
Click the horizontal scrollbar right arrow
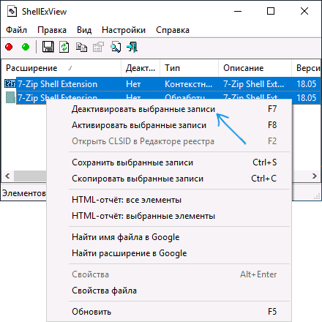(315, 176)
